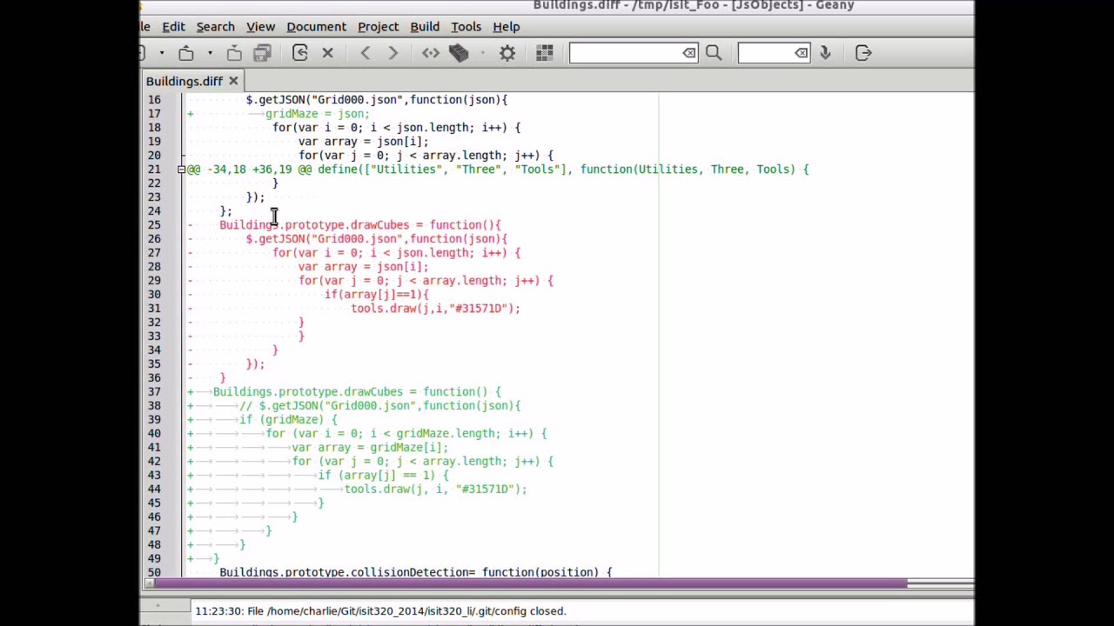
Task: Click the hunk header '@@ -34,18 +36,19 @@'
Action: (x=249, y=170)
